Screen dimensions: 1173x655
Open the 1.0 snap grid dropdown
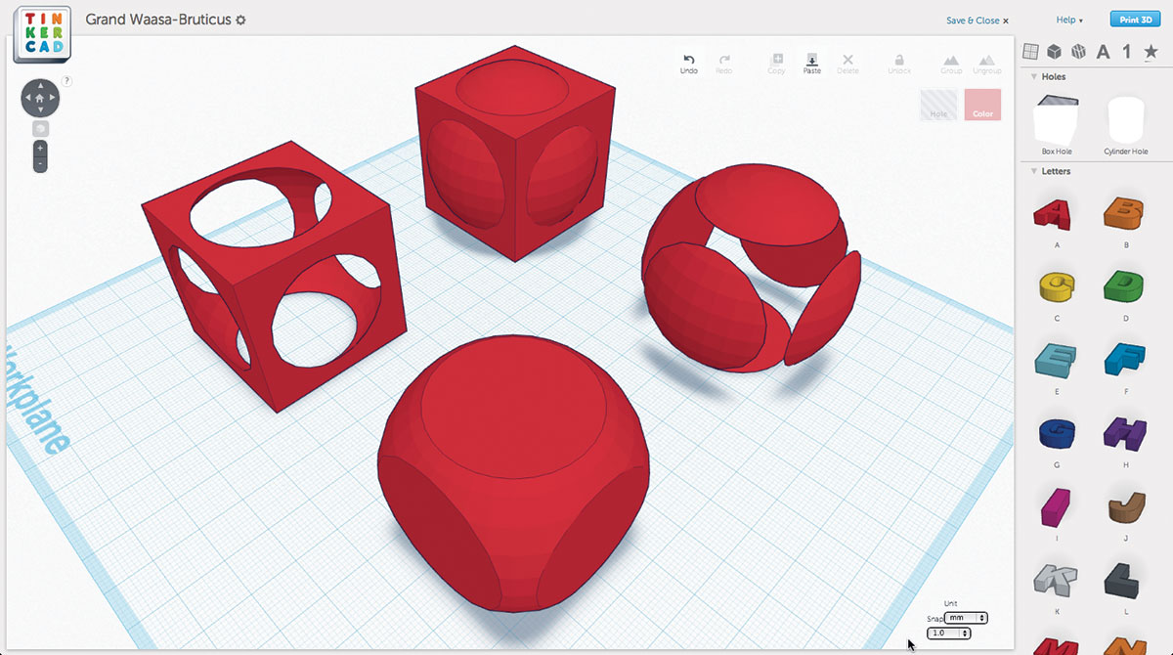(949, 633)
